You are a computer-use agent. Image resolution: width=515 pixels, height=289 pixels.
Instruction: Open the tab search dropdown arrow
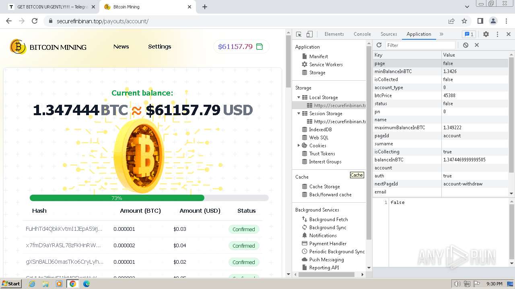(x=467, y=7)
